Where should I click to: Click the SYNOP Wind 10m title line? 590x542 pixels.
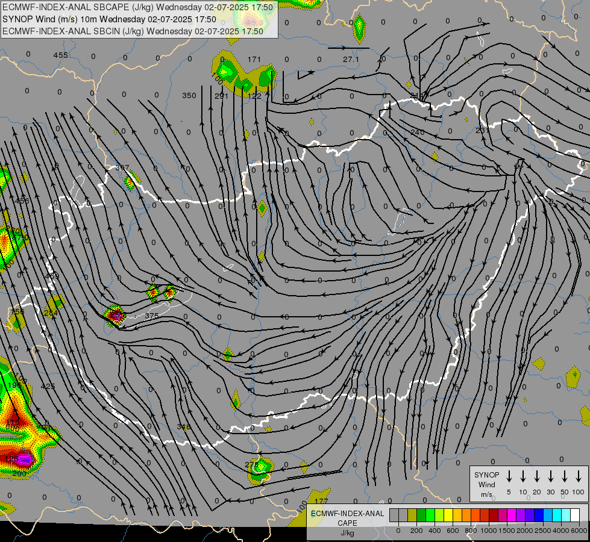point(109,19)
